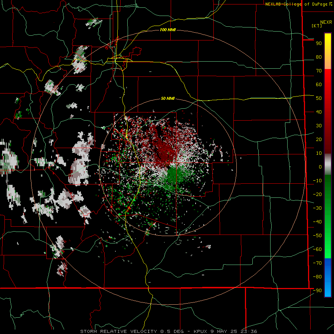Screen dimensions: 334x334
Task: Click the positive 20 knot scale label
Action: [319, 140]
